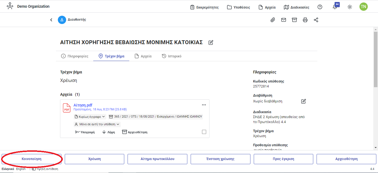
Task: Click the blue Δ Διευθυντής avatar
Action: click(62, 20)
